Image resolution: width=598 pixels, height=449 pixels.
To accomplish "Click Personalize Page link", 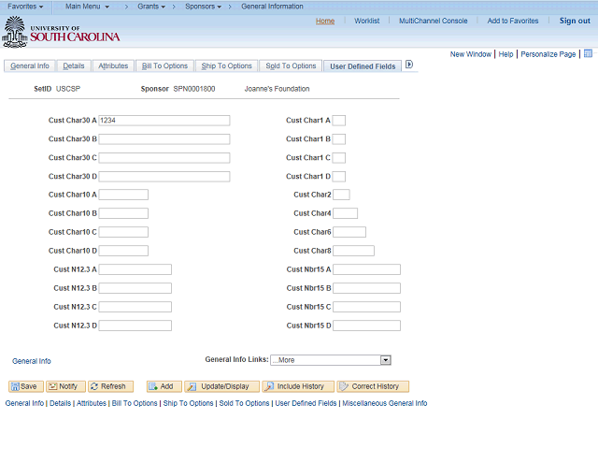I will [548, 54].
